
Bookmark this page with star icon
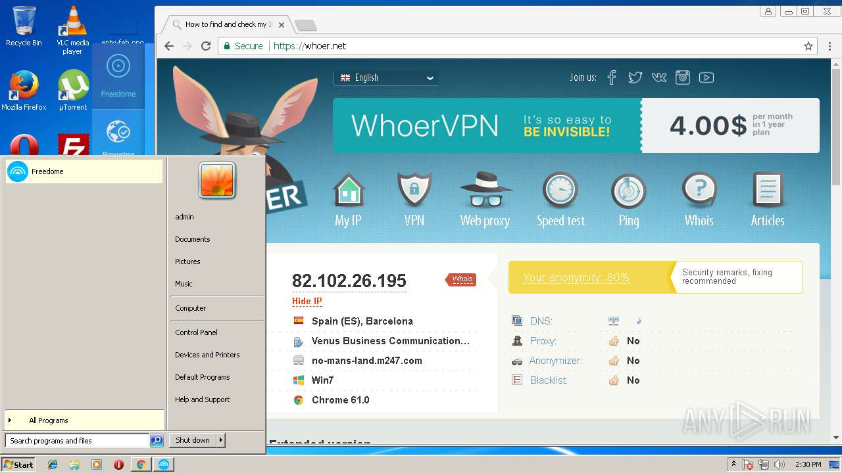coord(808,46)
